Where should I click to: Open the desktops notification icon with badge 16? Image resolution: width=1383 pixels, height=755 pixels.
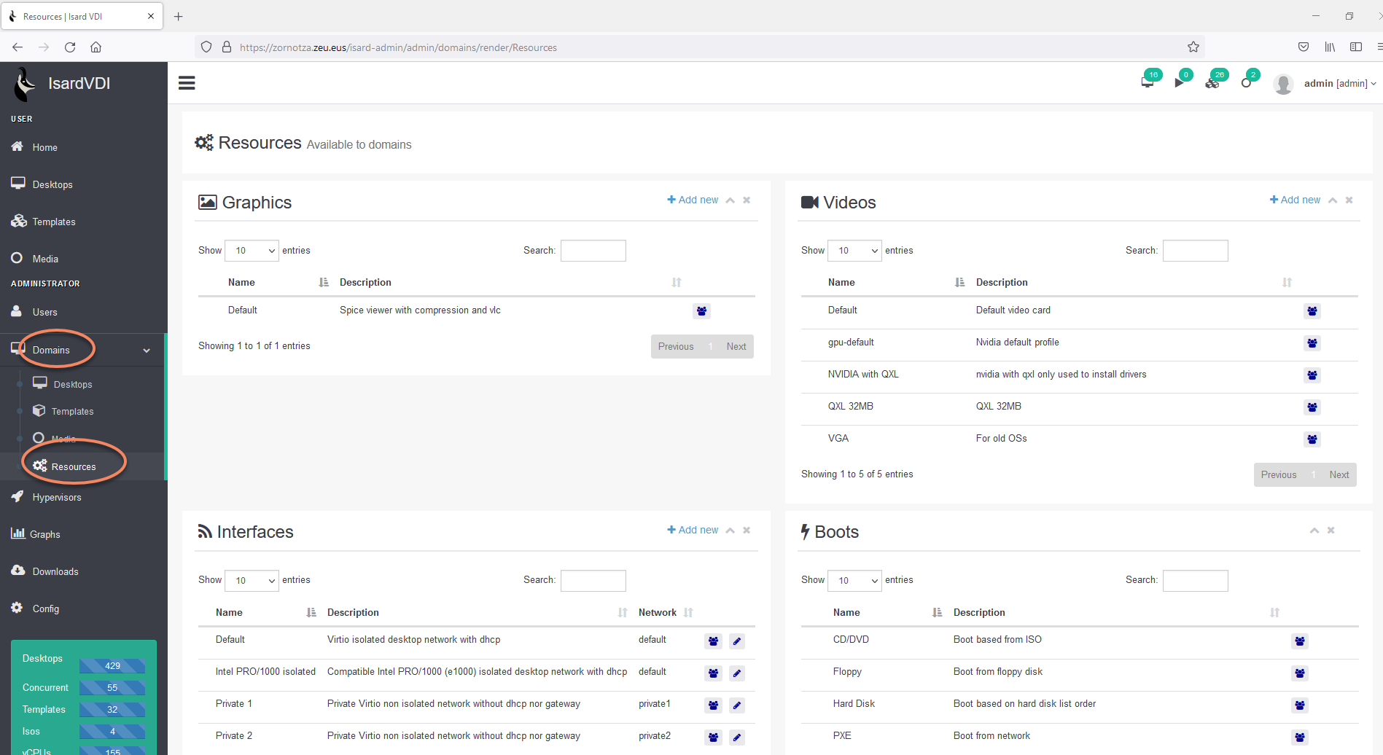(x=1148, y=82)
